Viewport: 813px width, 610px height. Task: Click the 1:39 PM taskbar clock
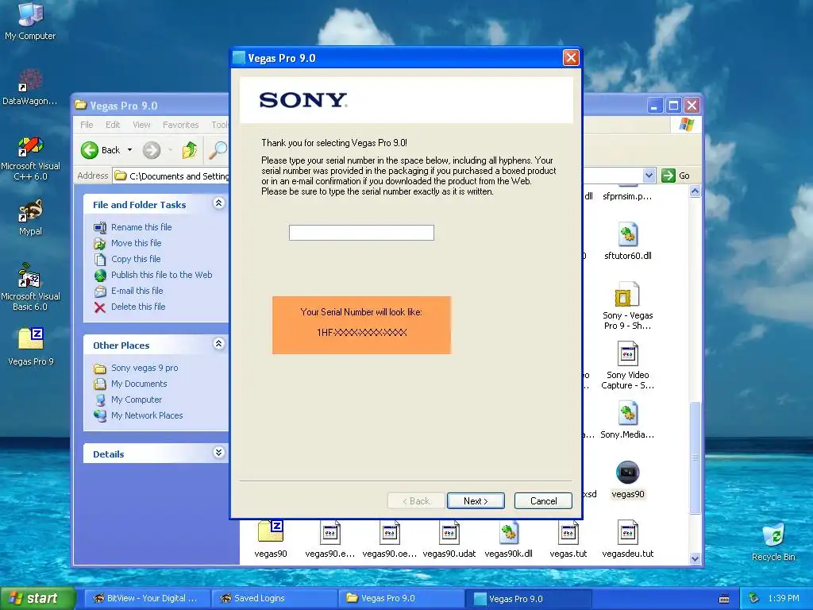pyautogui.click(x=783, y=598)
